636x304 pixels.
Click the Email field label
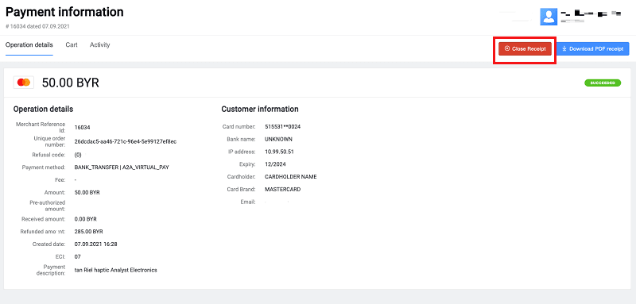[248, 202]
